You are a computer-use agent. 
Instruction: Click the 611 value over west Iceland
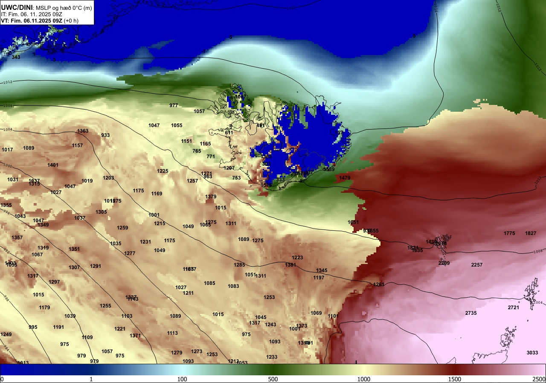pos(229,133)
